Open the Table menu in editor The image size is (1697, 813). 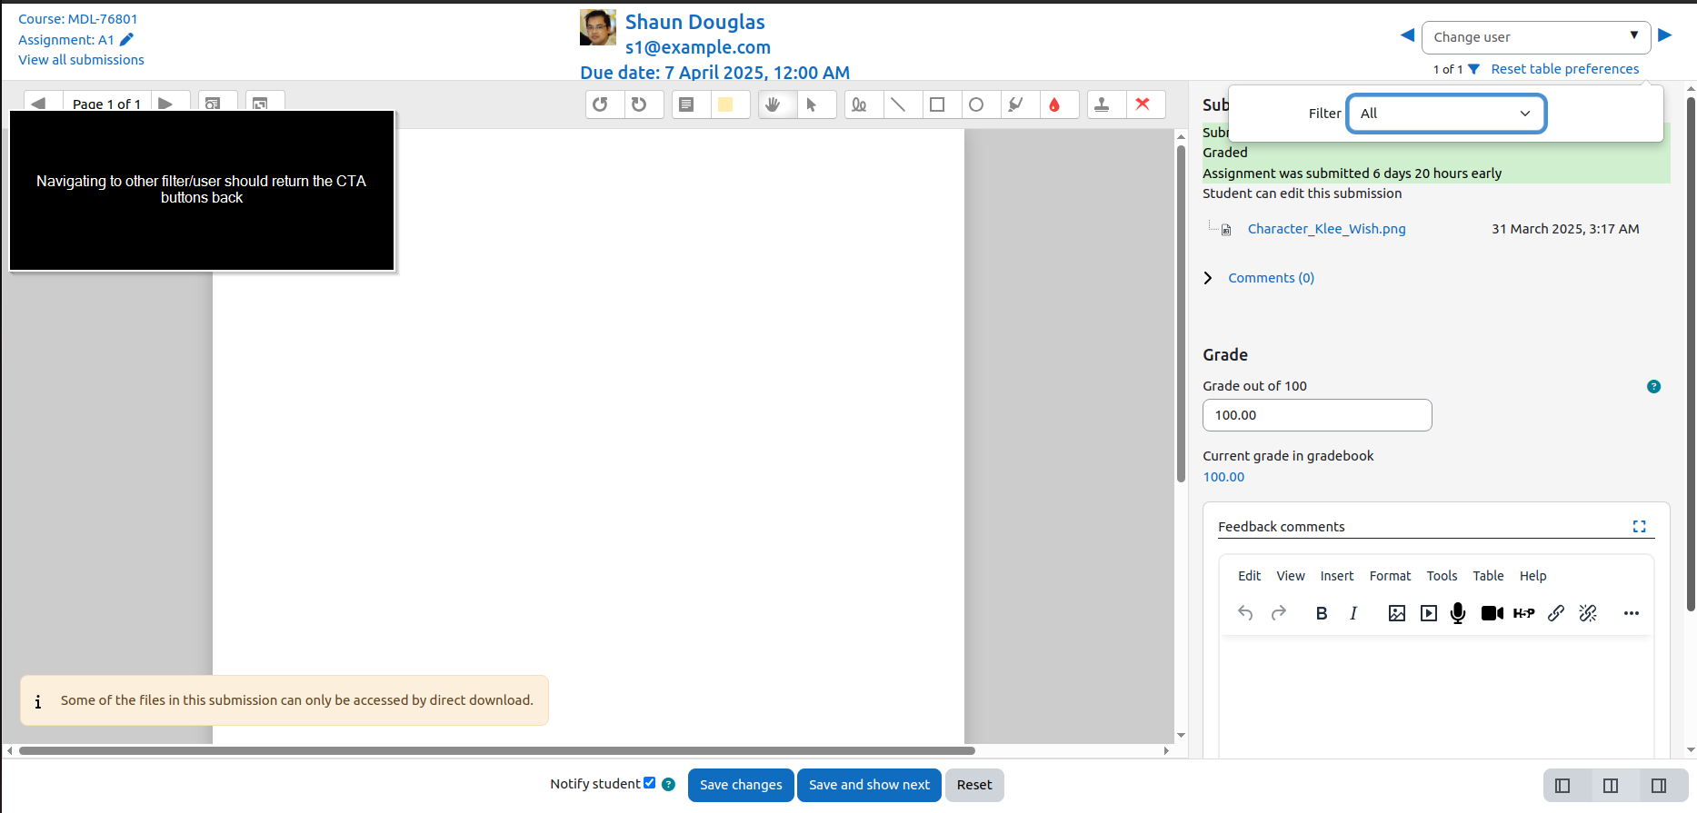coord(1488,576)
